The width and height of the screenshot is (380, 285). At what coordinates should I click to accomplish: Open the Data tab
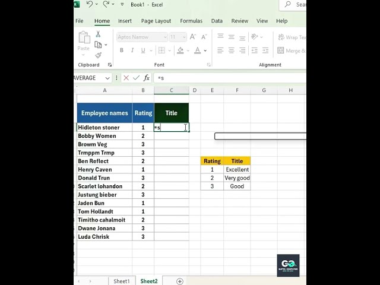(x=217, y=21)
